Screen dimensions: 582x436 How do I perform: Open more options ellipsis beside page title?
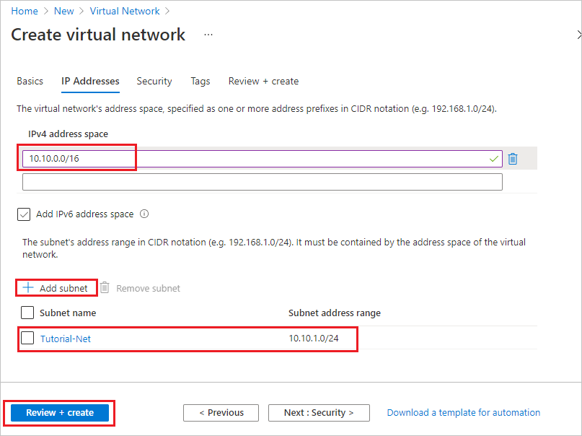tap(208, 35)
